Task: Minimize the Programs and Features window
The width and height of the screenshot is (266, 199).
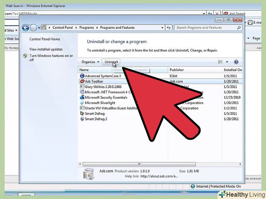Action: point(219,20)
